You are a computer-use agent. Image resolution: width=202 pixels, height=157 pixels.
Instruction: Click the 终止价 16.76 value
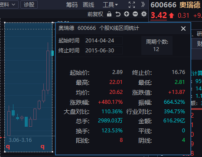(x=179, y=72)
